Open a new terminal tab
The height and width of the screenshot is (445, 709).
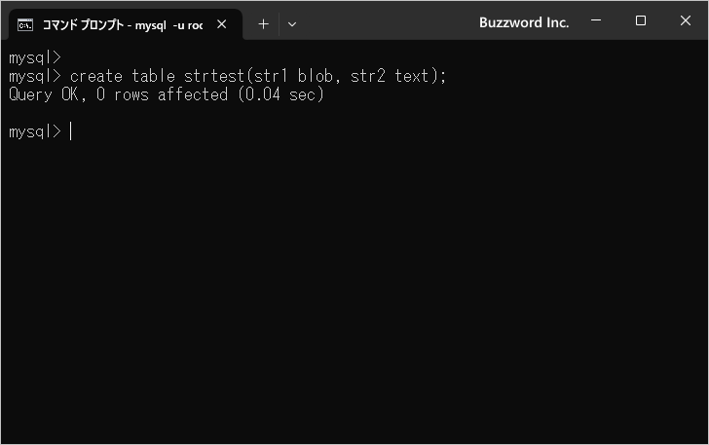pyautogui.click(x=263, y=24)
